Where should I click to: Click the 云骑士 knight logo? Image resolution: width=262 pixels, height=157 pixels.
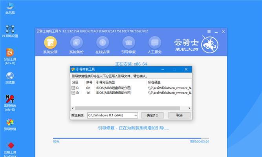[x=209, y=44]
